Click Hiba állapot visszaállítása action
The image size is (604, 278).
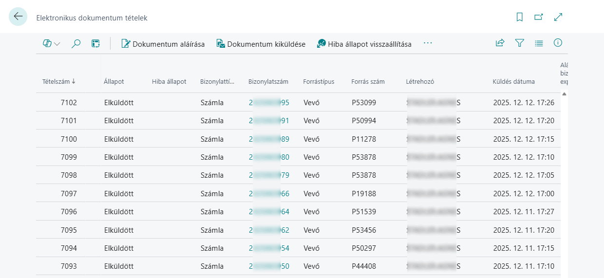click(x=364, y=44)
